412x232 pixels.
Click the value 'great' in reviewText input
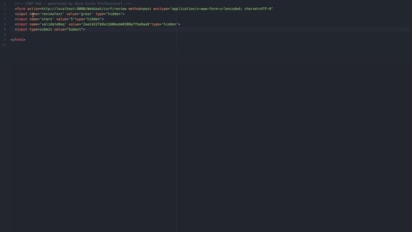(86, 14)
